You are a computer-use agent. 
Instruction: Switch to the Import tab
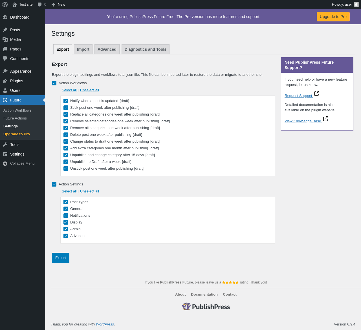click(83, 49)
